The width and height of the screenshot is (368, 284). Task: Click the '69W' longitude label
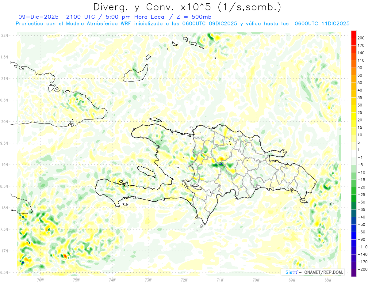pyautogui.click(x=292, y=280)
